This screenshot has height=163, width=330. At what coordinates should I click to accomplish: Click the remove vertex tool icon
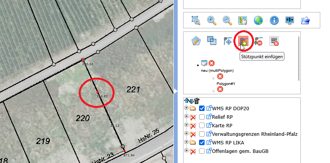[259, 41]
